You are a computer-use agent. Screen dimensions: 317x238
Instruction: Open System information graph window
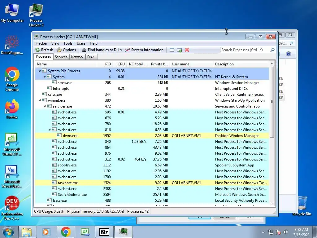(144, 50)
